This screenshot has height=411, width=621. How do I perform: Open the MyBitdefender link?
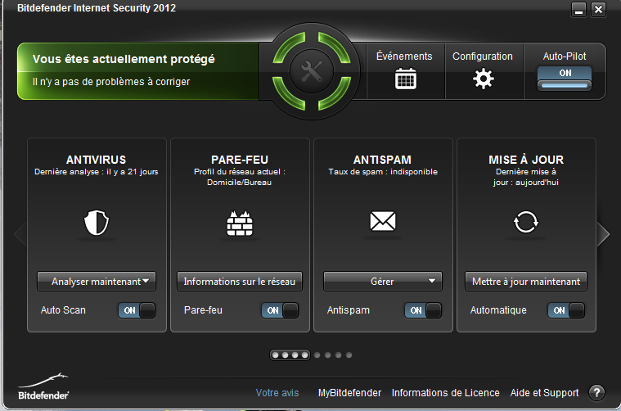[x=349, y=393]
